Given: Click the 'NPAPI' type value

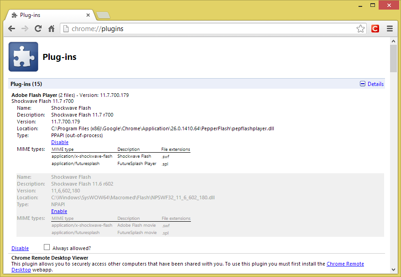Looking at the screenshot, I should pos(58,204).
